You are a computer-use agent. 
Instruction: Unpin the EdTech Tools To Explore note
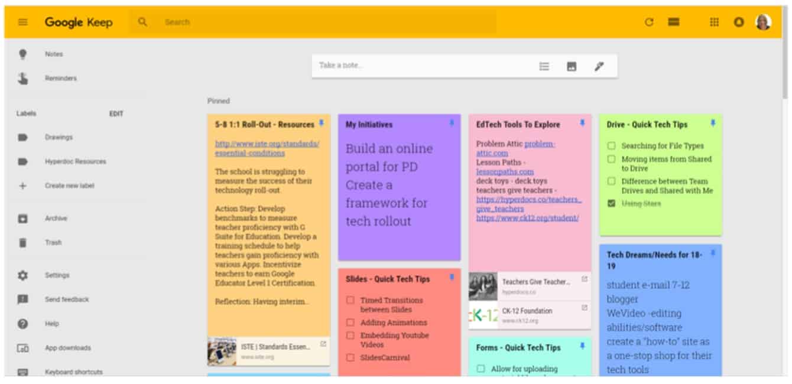[x=582, y=123]
